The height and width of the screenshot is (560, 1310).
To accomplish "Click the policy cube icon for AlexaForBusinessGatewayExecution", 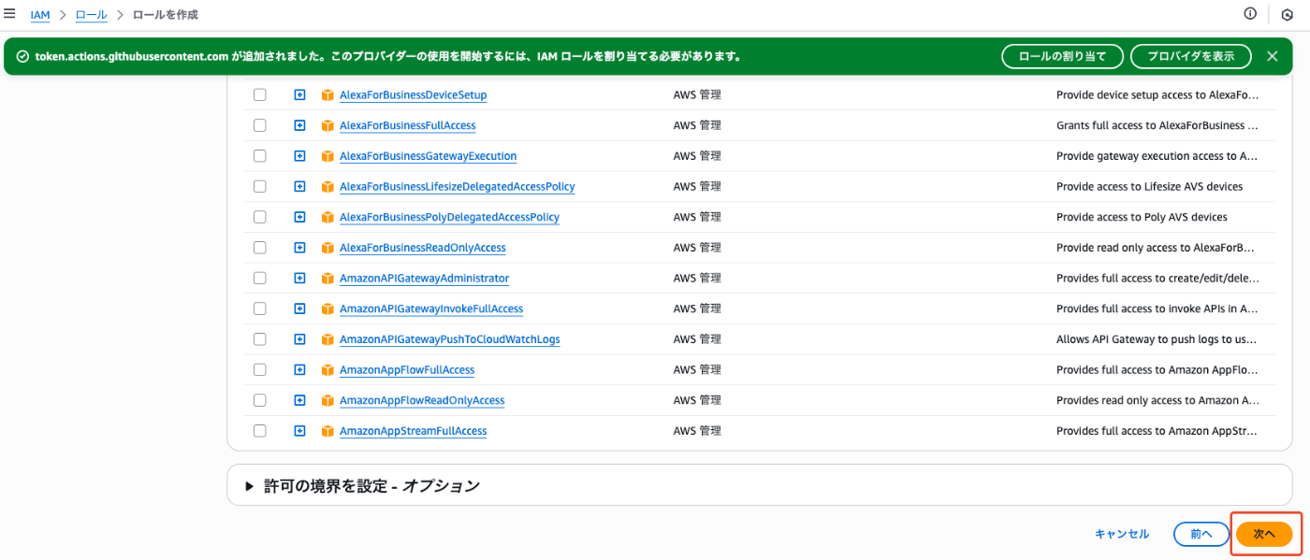I will click(327, 156).
